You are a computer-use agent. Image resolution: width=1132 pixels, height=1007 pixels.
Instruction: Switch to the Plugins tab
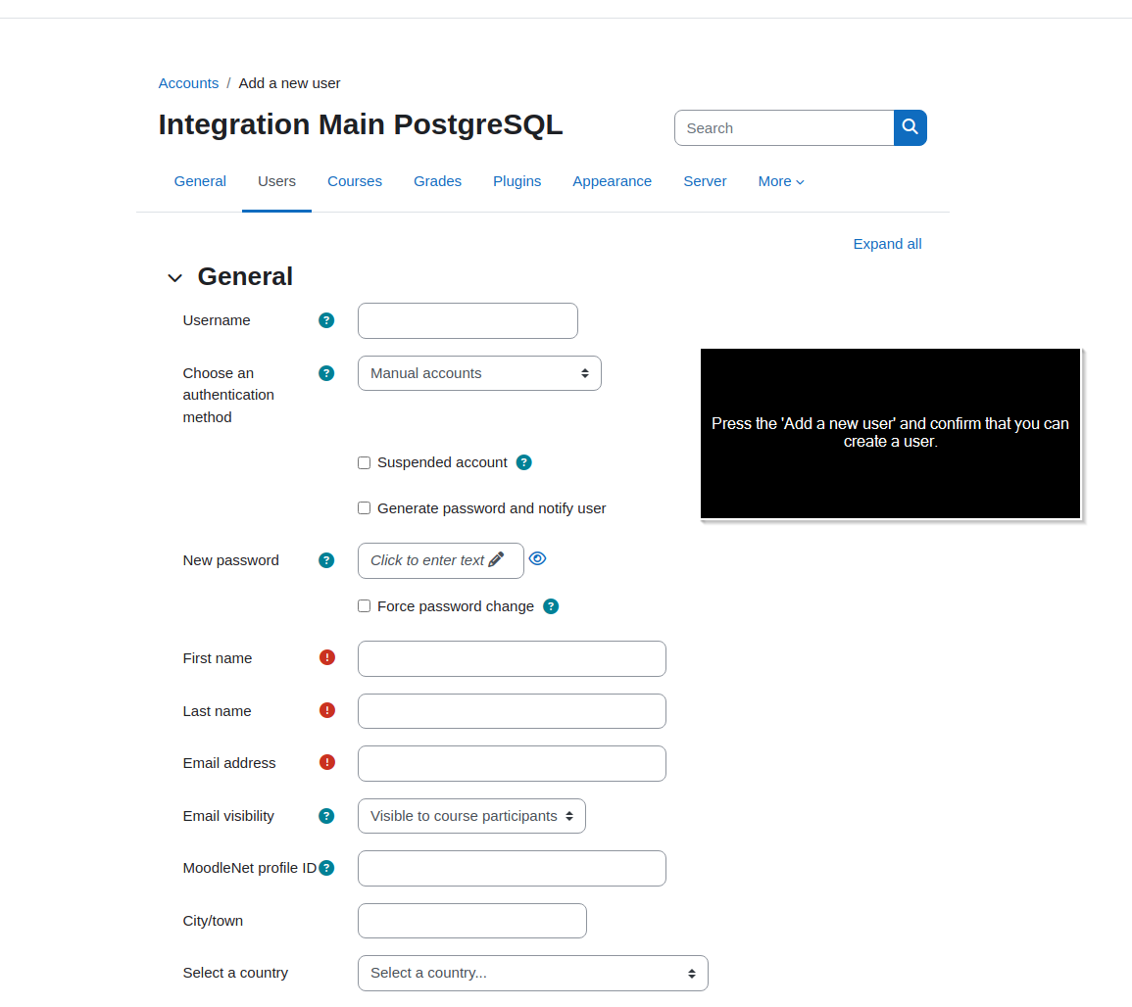point(517,182)
